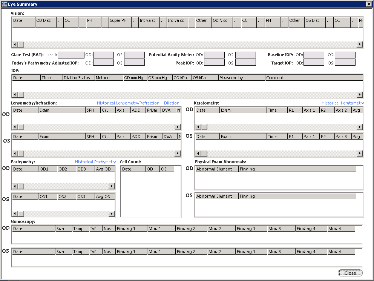Click the IOP Comment column header
The height and width of the screenshot is (281, 374).
coord(314,78)
